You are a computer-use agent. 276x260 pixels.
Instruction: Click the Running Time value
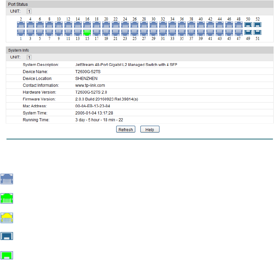coord(99,120)
